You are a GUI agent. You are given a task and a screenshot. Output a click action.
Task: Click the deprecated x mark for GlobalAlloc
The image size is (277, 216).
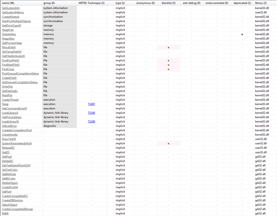242,34
